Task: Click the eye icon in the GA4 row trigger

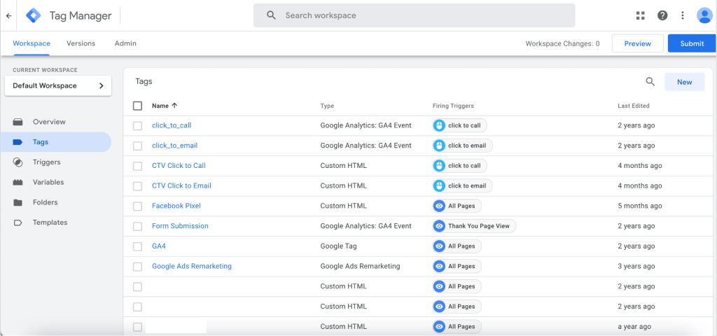Action: [x=439, y=246]
